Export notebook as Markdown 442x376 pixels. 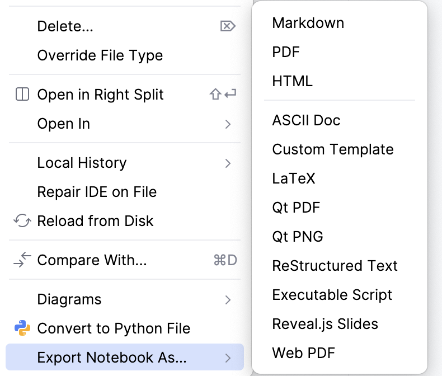pos(308,23)
